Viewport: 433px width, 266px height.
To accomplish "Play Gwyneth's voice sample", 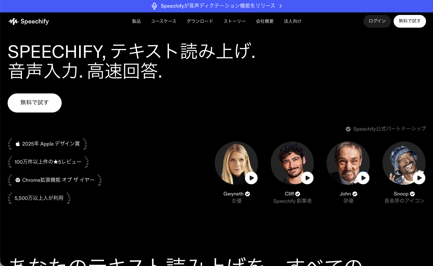I will pos(251,178).
